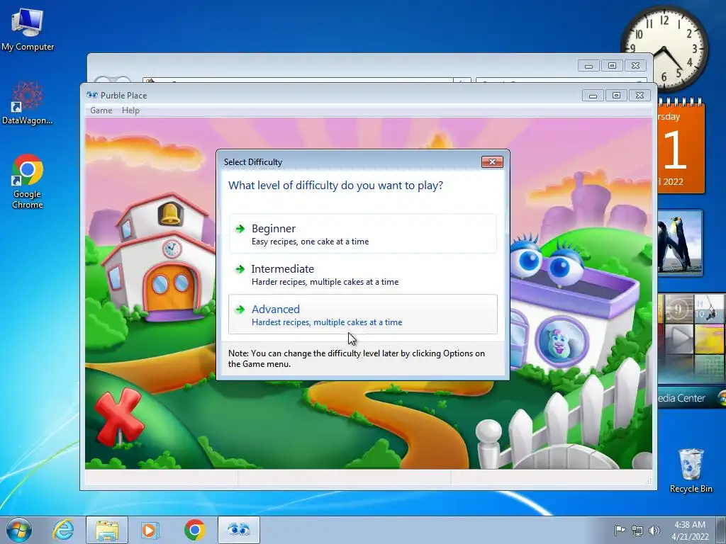This screenshot has width=726, height=544.
Task: Launch Chrome from the taskbar
Action: [x=194, y=530]
